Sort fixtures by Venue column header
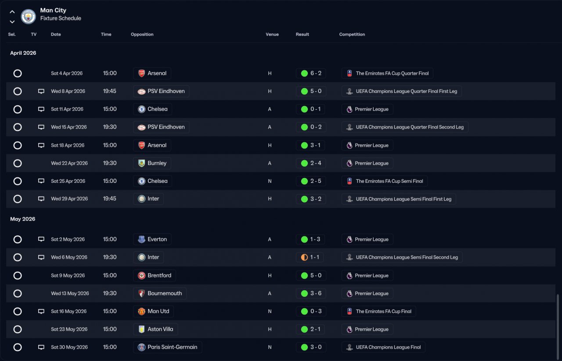The image size is (562, 361). click(272, 34)
